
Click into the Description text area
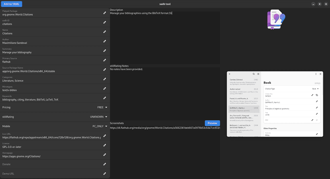(165, 38)
